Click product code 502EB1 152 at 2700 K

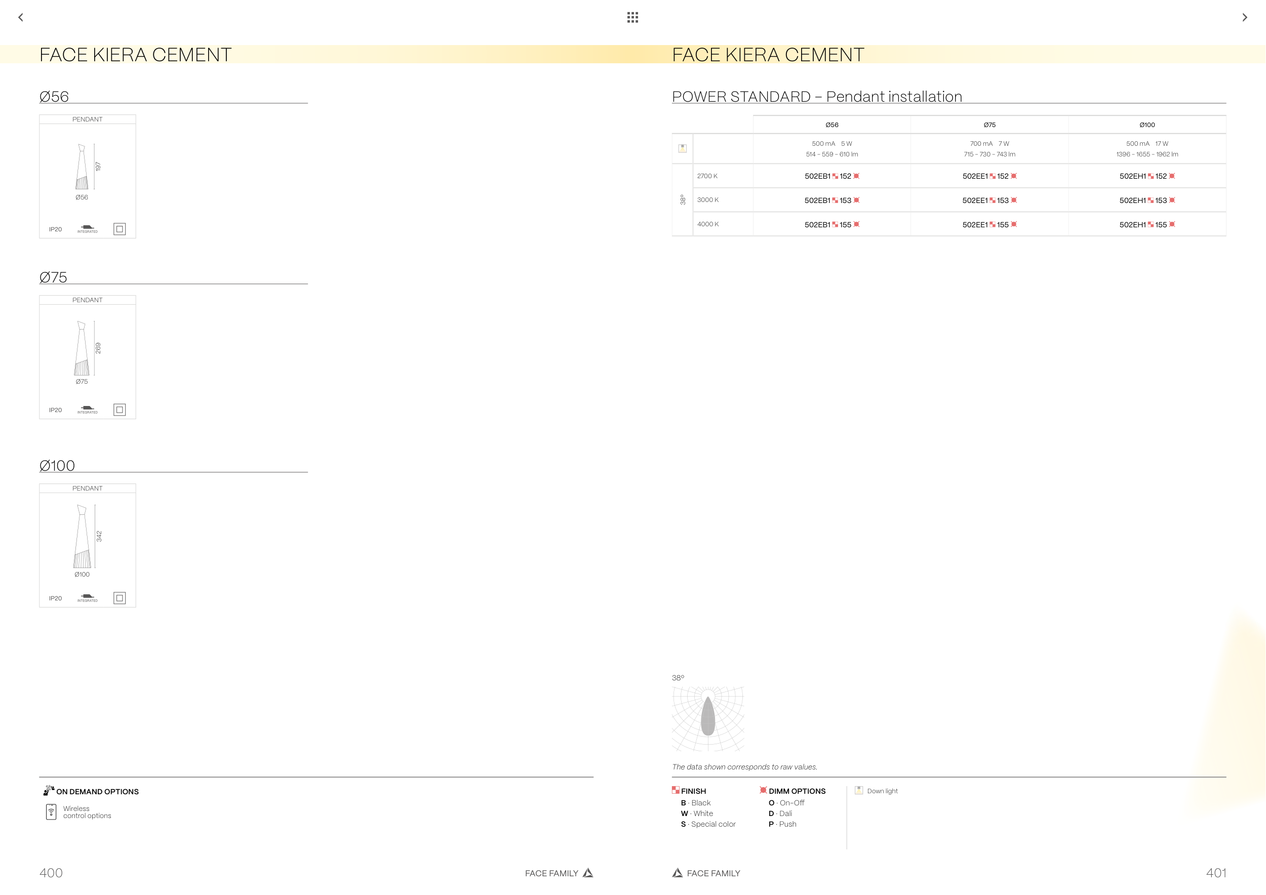832,176
